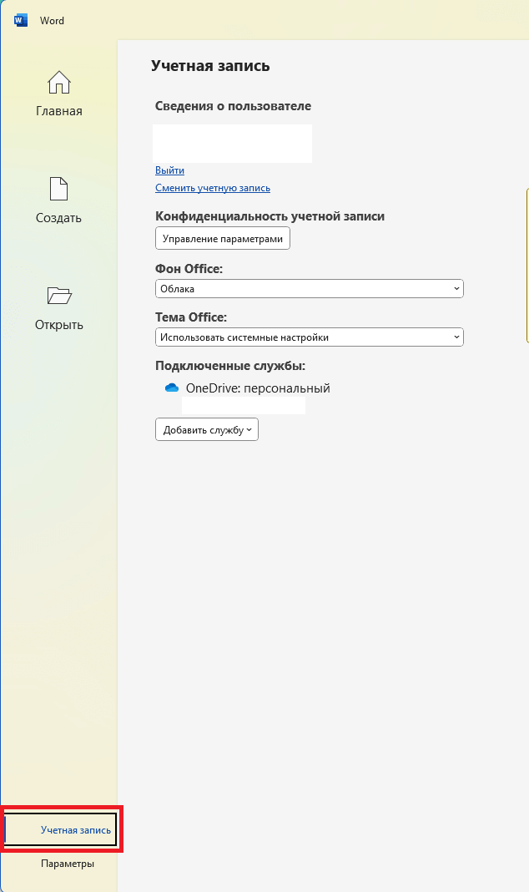Click the Открыть text label
Viewport: 529px width, 892px height.
tap(59, 325)
